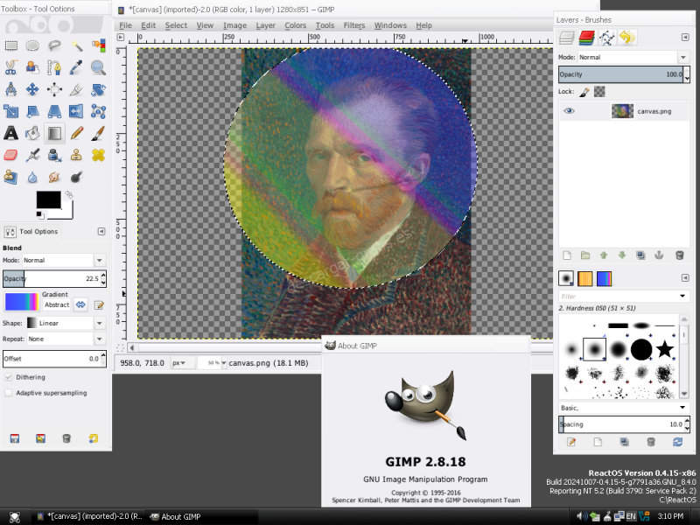Screen dimensions: 700x525
Task: Select the Rectangle Select tool
Action: pos(11,45)
